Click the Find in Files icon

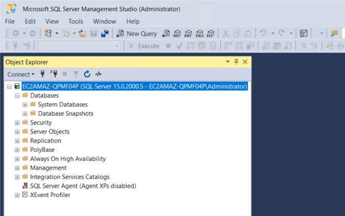point(334,33)
